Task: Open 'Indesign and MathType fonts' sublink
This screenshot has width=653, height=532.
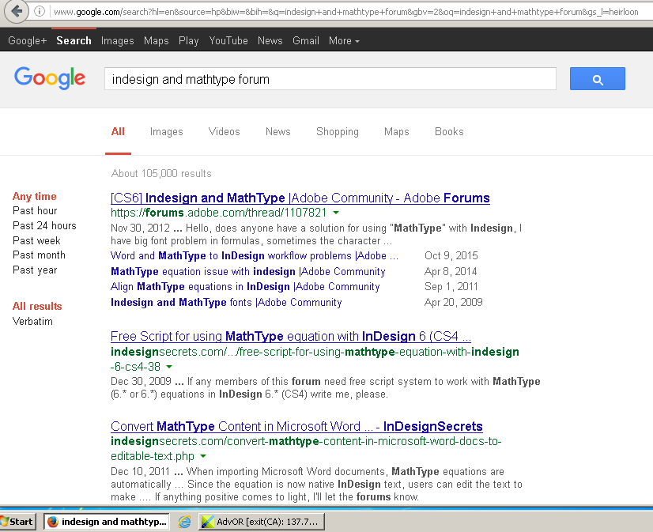Action: (x=226, y=302)
